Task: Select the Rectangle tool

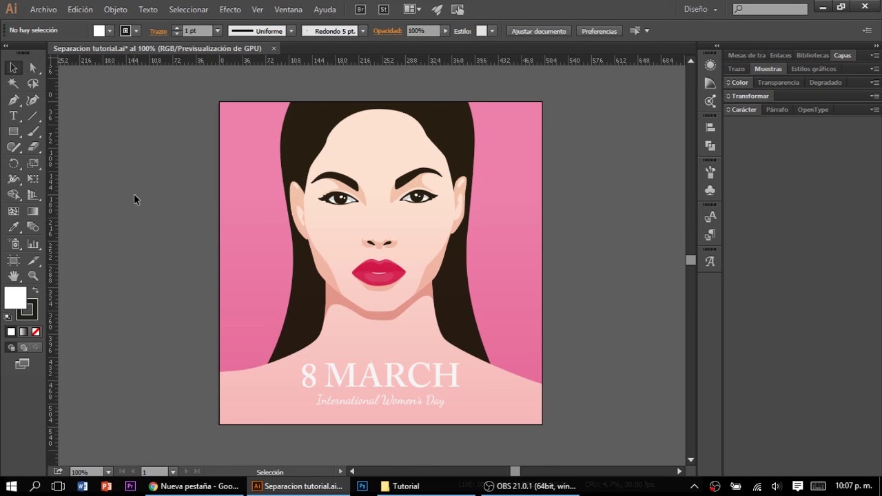Action: (13, 131)
